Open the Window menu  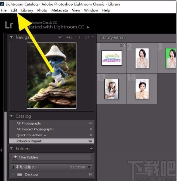[x=91, y=10]
